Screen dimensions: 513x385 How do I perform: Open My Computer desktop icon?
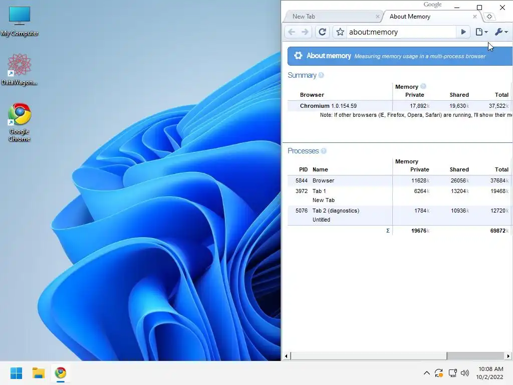coord(20,21)
